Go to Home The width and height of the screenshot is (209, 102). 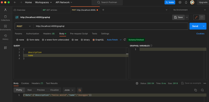(x=28, y=2)
